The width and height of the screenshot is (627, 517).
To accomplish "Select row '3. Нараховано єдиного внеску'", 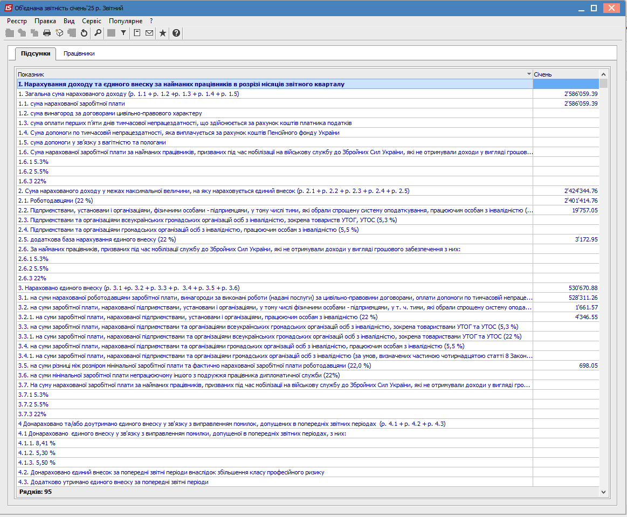I will pyautogui.click(x=308, y=288).
